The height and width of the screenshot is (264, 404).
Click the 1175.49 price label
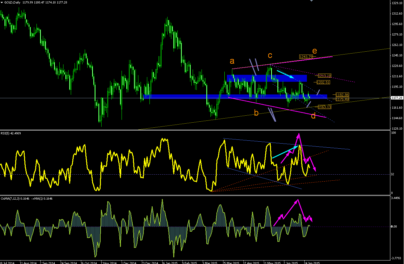pos(342,99)
